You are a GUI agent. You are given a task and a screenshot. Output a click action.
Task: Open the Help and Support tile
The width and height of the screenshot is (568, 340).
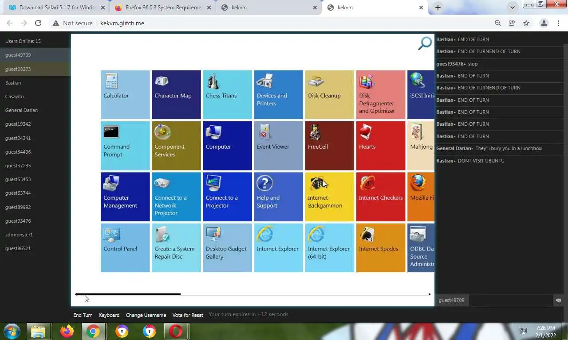coord(279,197)
